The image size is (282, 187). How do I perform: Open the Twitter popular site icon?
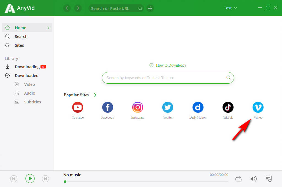point(168,107)
